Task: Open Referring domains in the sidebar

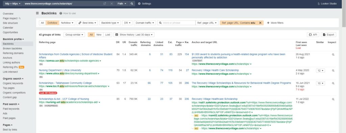Action: 13,53
